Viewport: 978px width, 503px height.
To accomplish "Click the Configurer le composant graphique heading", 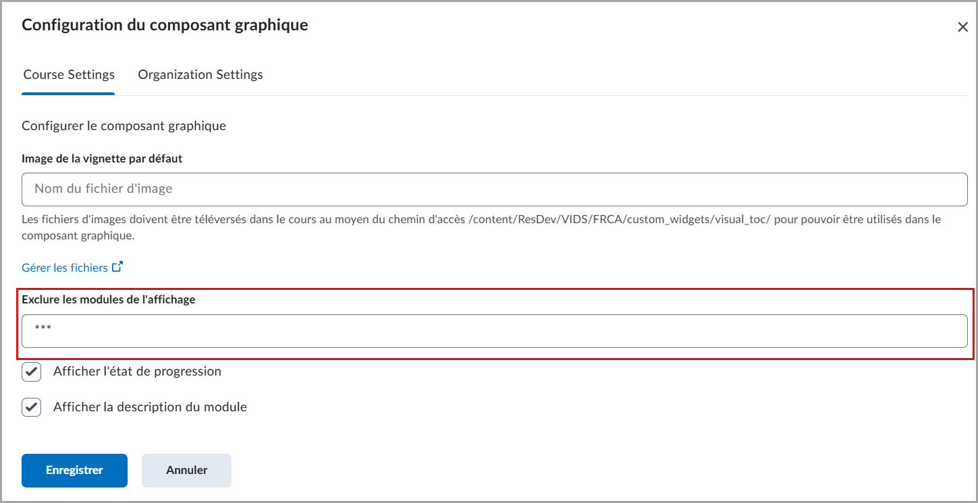I will pyautogui.click(x=124, y=125).
